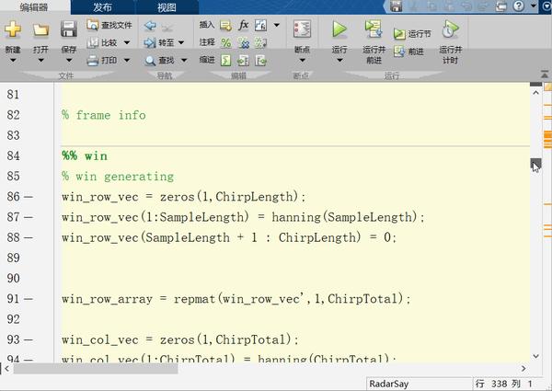Image resolution: width=552 pixels, height=391 pixels.
Task: Expand the Open (打开) dropdown arrow
Action: 40,60
